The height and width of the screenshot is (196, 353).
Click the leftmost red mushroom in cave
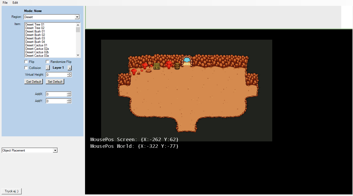(134, 71)
